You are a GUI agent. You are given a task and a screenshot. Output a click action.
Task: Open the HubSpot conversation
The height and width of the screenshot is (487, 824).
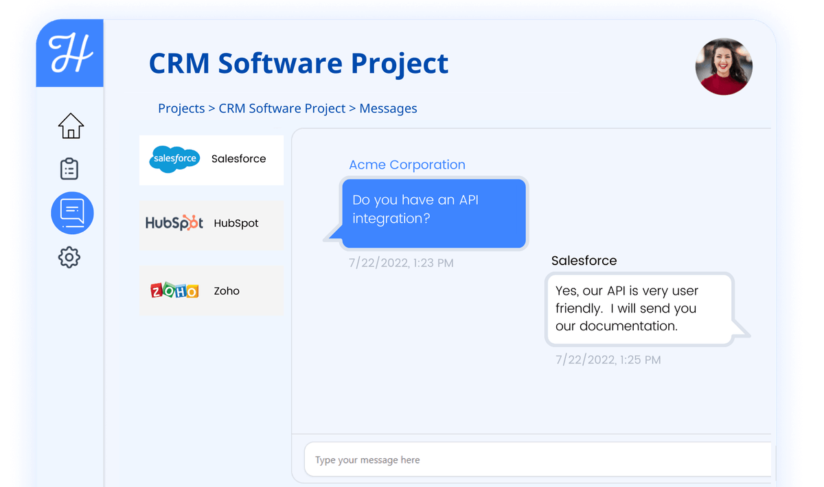click(x=211, y=225)
